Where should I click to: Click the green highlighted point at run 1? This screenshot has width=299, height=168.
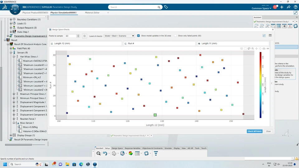point(155,115)
